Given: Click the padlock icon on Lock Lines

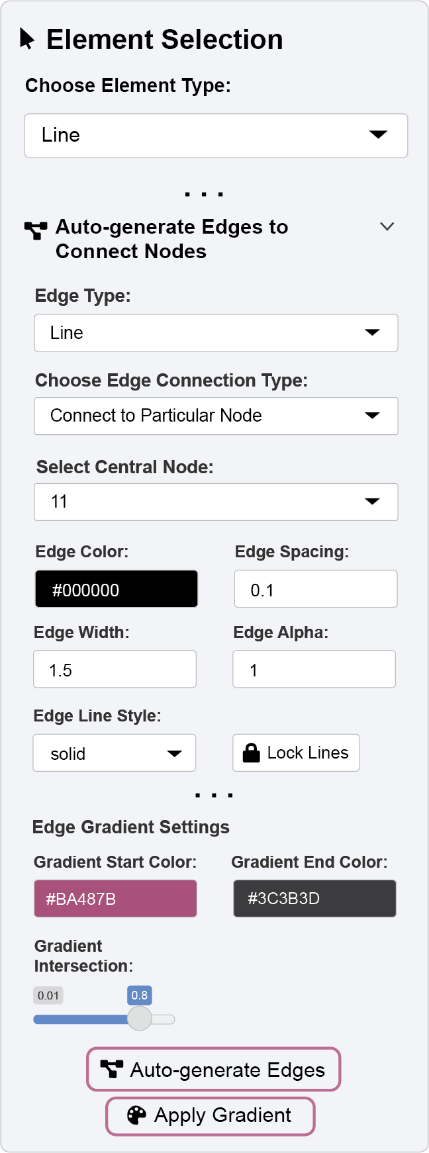Looking at the screenshot, I should [252, 753].
